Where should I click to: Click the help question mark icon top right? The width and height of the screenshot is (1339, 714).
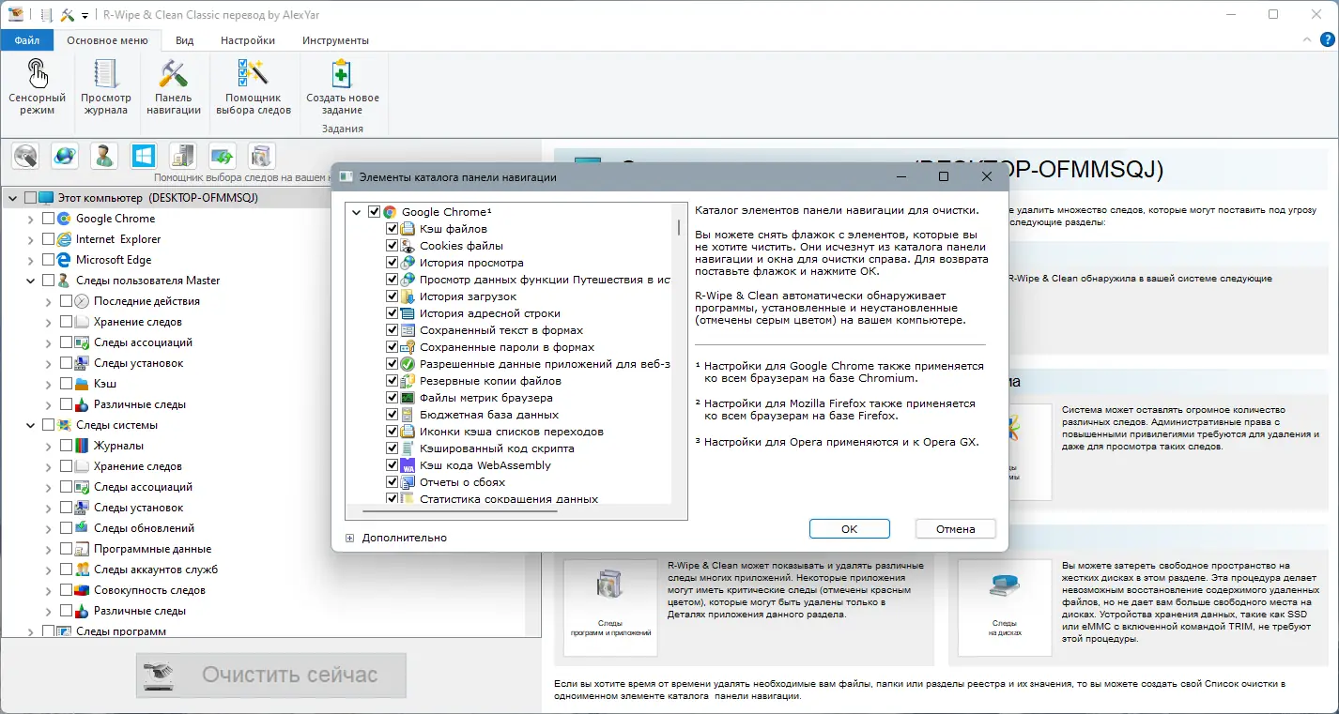pos(1327,39)
